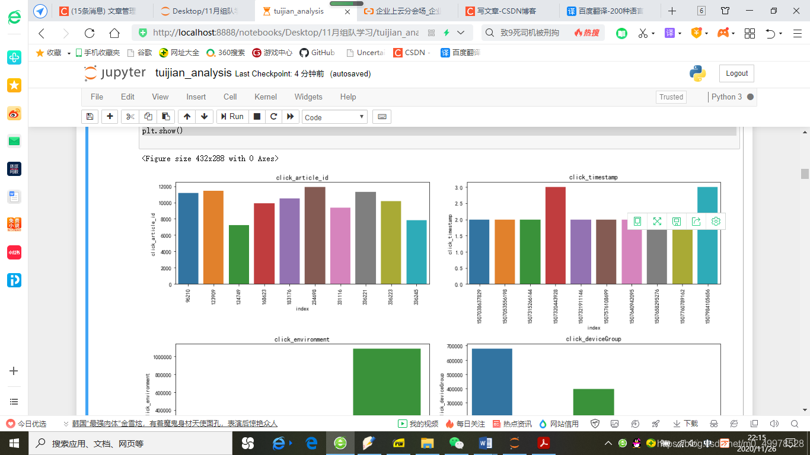Viewport: 810px width, 455px height.
Task: Open the Cell menu
Action: [x=230, y=97]
